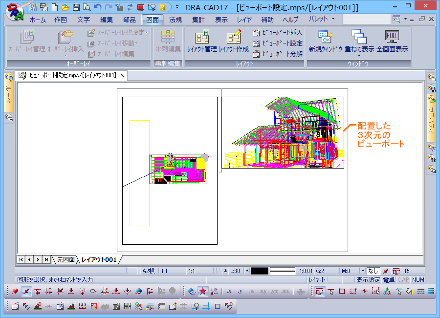Click ビューポート設定 (viewport settings)

tap(277, 43)
